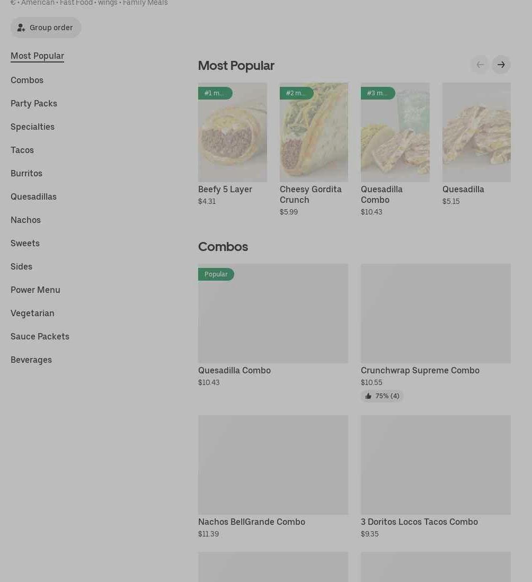
Task: Click the thumbs-up 75% rating badge
Action: 382,396
